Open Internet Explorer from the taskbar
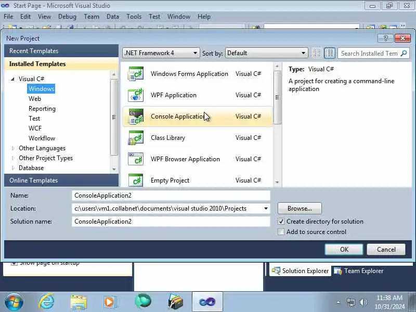The image size is (416, 312). click(46, 302)
